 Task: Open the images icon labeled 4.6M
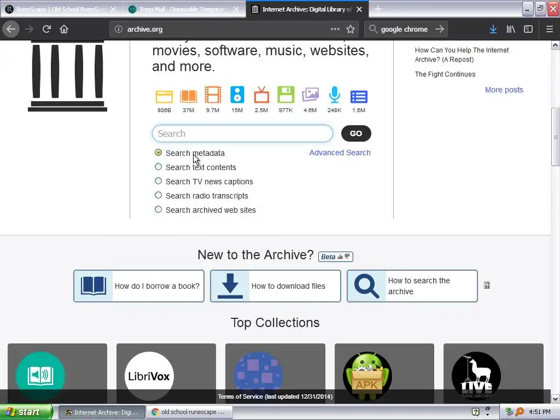[310, 95]
